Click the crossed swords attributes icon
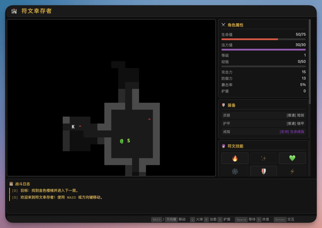 tap(223, 25)
